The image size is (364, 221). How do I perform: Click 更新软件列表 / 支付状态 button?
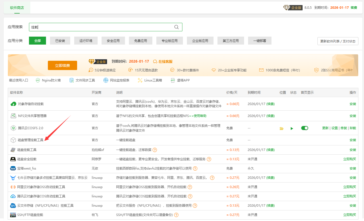pyautogui.click(x=338, y=41)
